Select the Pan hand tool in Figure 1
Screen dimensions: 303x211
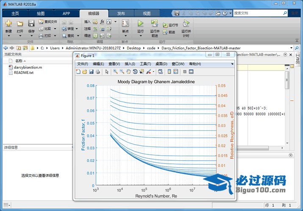tap(128, 72)
